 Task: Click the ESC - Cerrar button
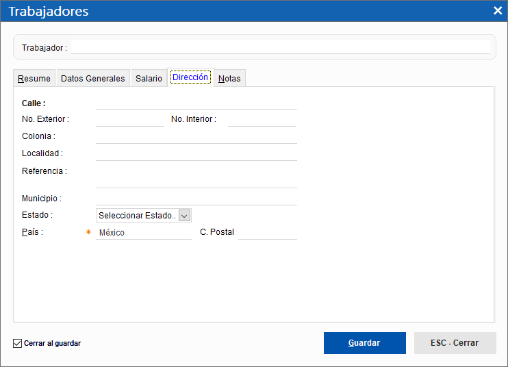tap(455, 343)
